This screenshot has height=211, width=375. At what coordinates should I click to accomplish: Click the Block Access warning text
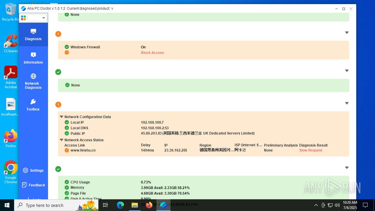point(152,53)
